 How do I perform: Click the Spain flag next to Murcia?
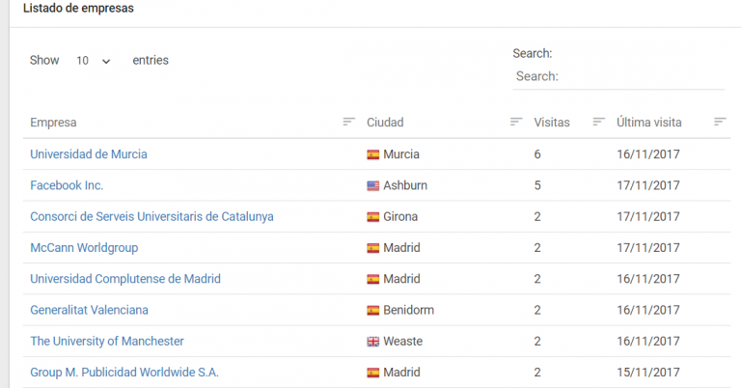click(372, 154)
